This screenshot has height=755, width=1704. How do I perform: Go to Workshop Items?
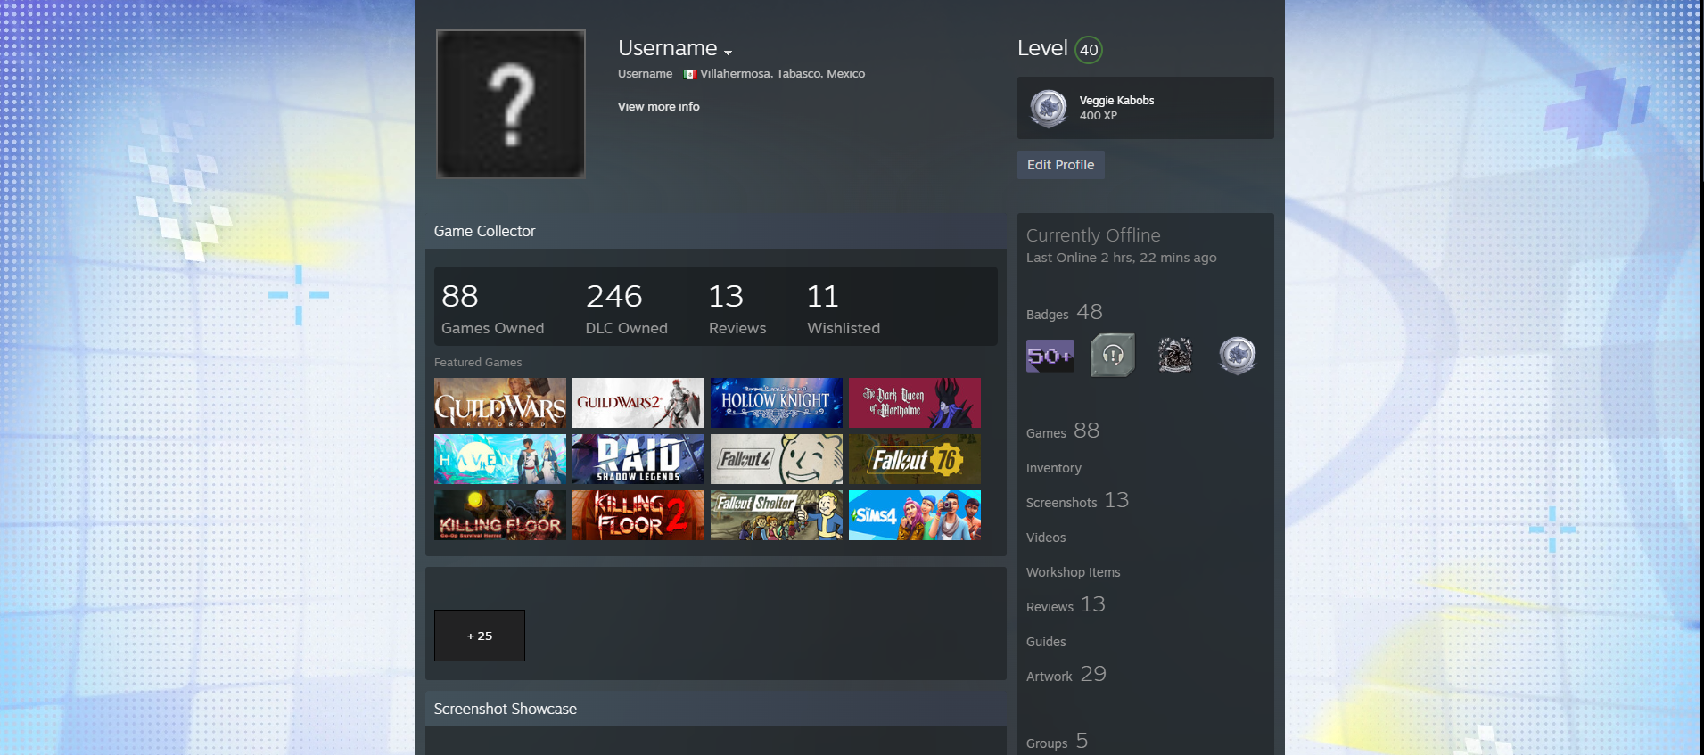click(1074, 572)
